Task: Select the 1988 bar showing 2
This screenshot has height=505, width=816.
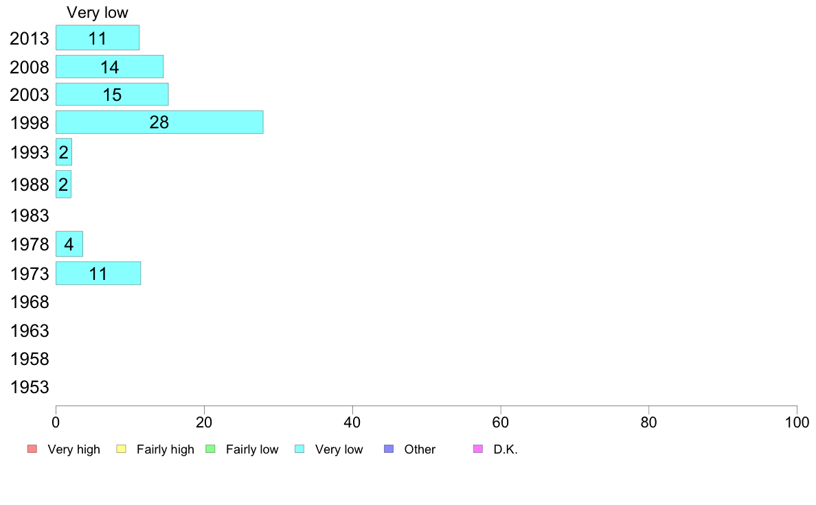Action: click(x=63, y=184)
